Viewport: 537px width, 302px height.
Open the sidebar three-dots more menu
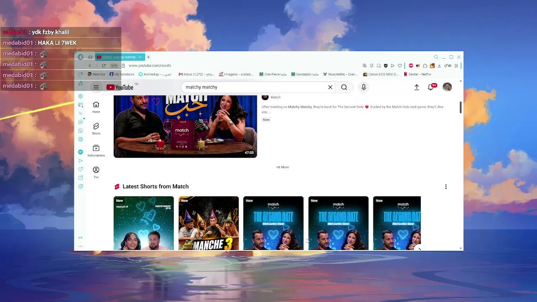point(81,246)
